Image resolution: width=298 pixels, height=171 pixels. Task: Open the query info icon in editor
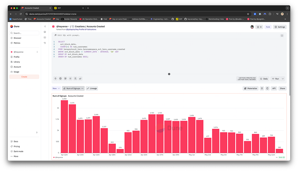click(x=282, y=35)
